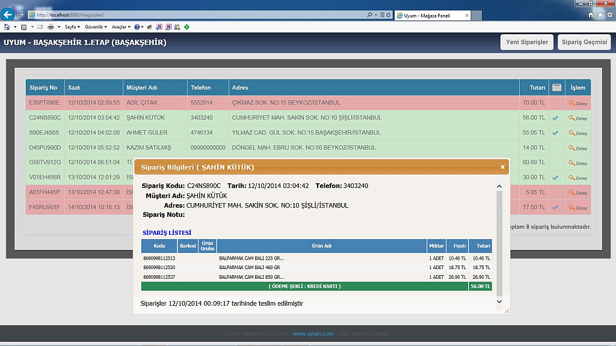The width and height of the screenshot is (616, 346).
Task: Click the card icon in the table header
Action: (556, 88)
